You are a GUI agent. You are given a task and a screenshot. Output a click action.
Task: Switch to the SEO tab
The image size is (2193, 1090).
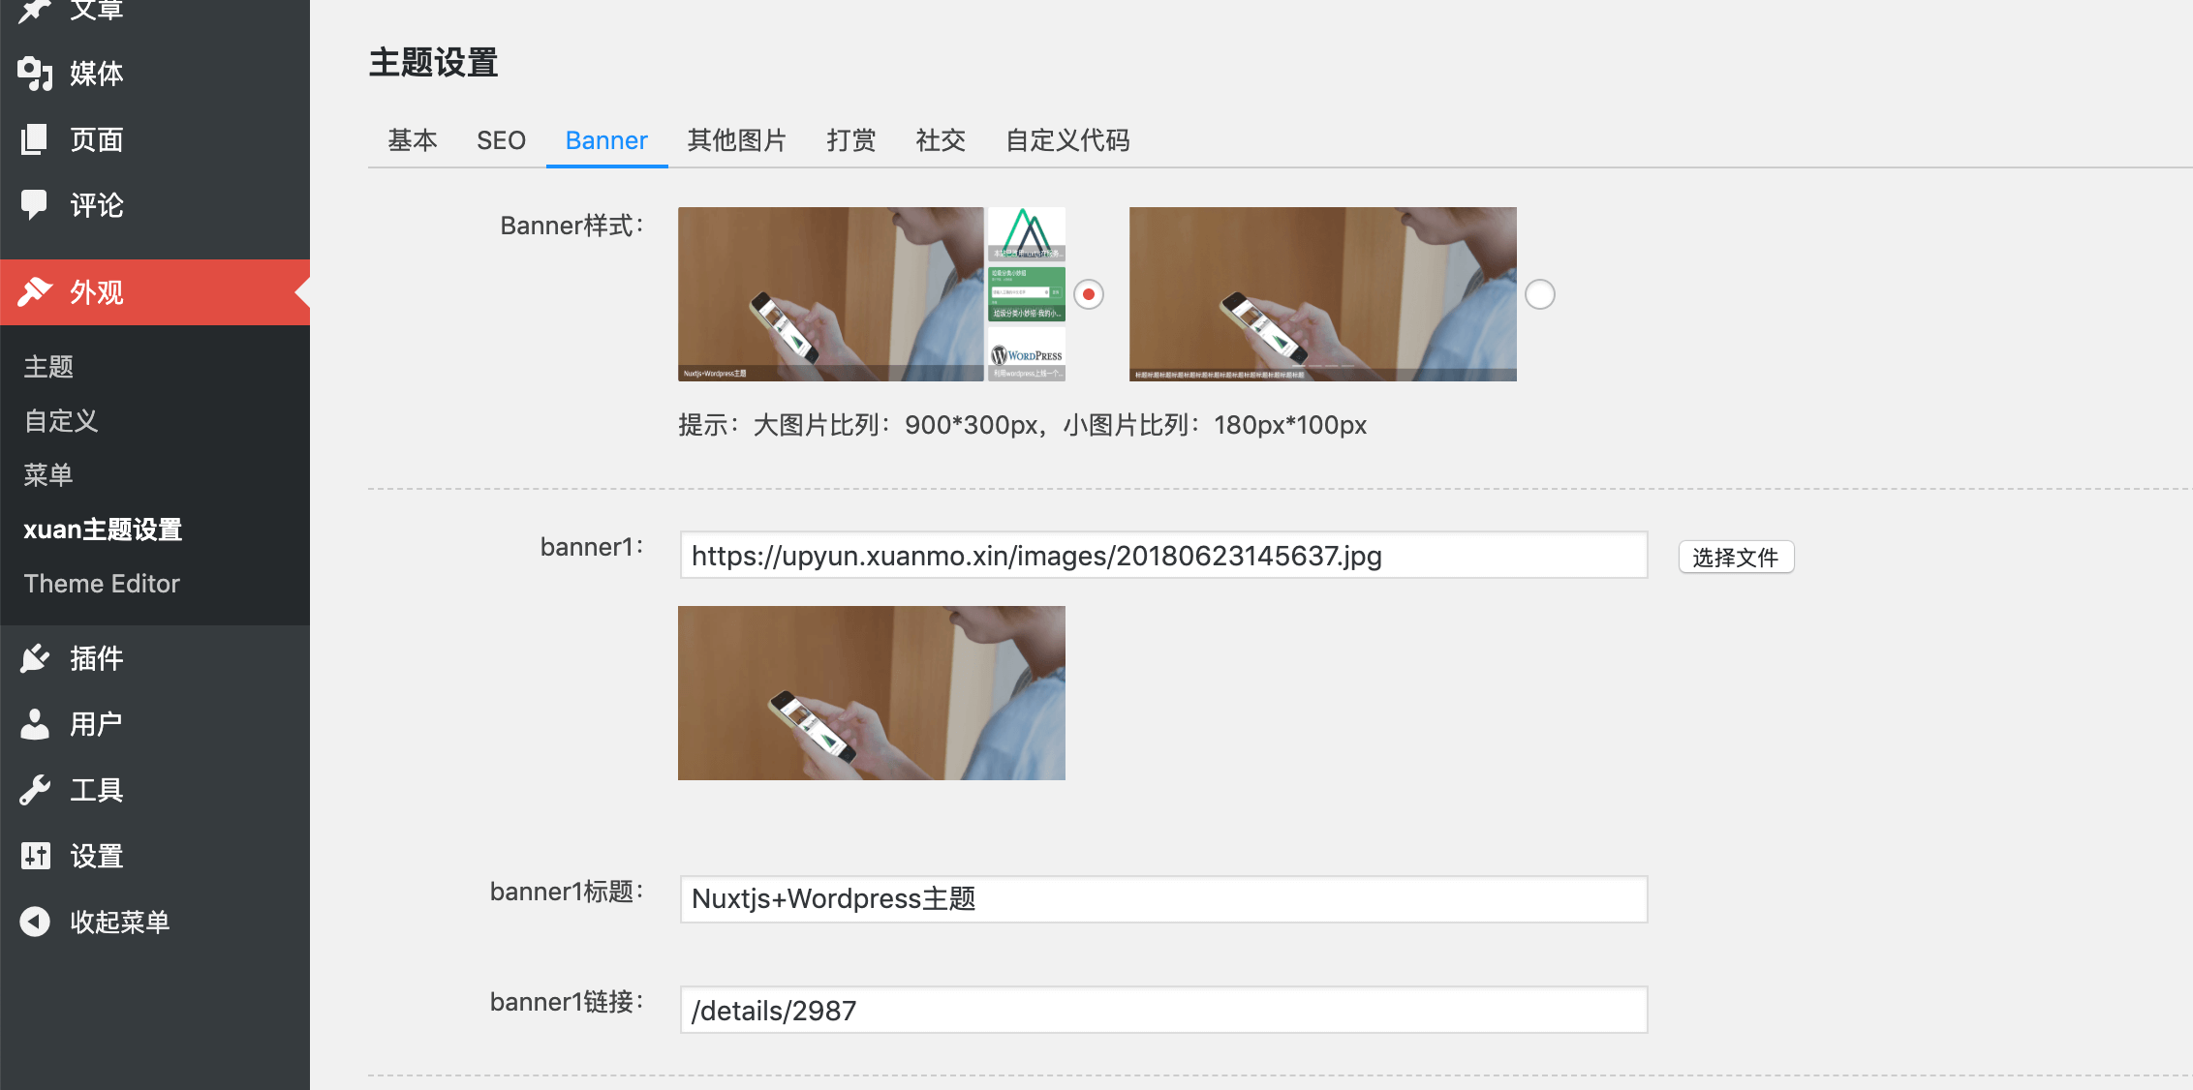click(x=501, y=141)
